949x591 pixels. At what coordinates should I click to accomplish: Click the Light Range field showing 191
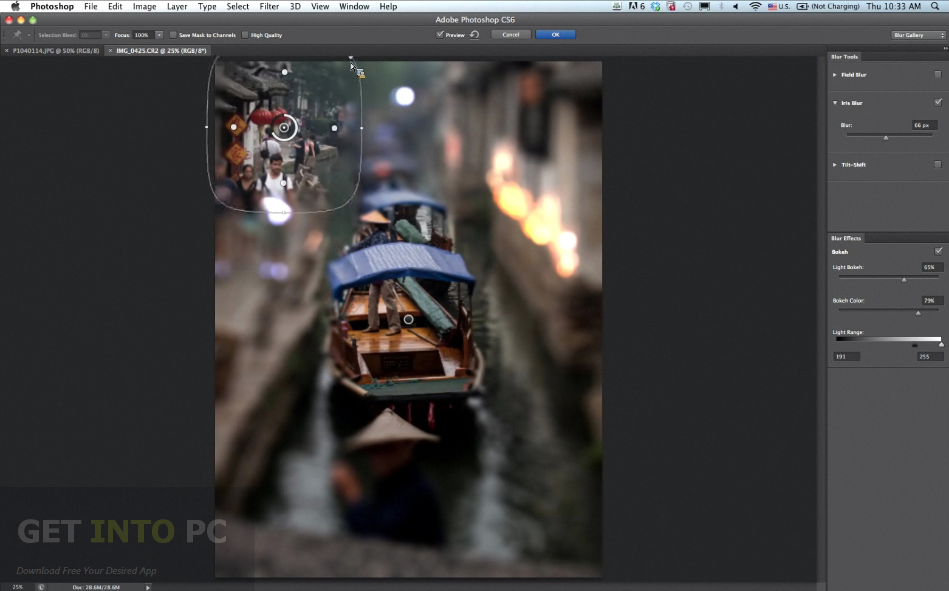[846, 357]
